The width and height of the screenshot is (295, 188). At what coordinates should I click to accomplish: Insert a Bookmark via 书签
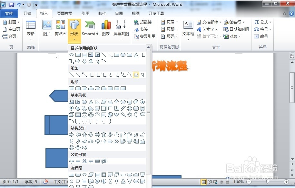click(142, 29)
